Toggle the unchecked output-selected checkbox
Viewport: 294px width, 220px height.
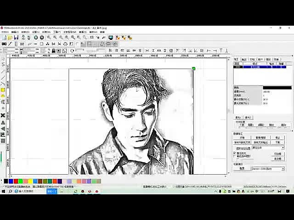pyautogui.click(x=235, y=156)
